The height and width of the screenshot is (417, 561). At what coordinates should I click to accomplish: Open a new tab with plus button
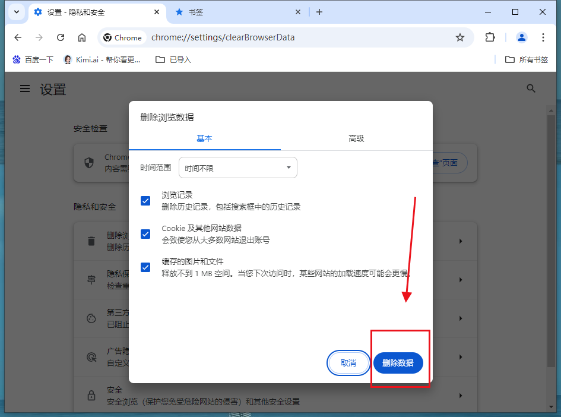(319, 12)
